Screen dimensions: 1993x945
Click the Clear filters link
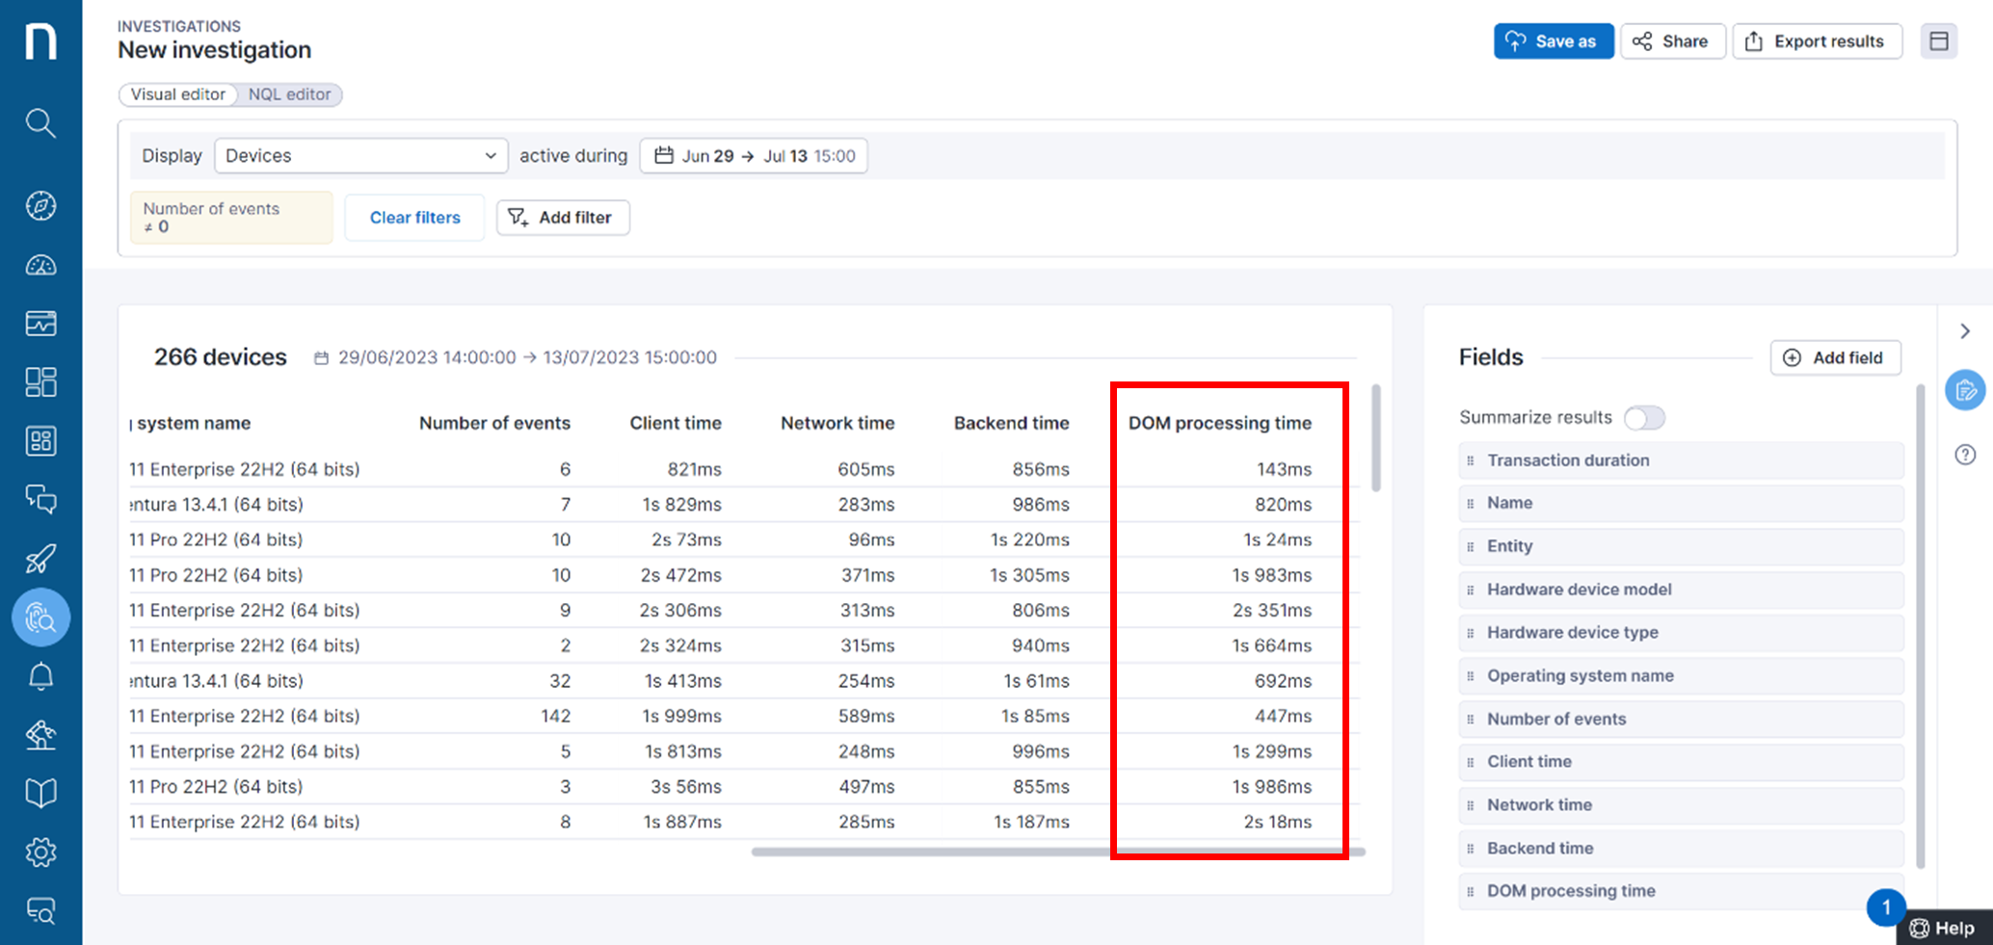pos(414,217)
